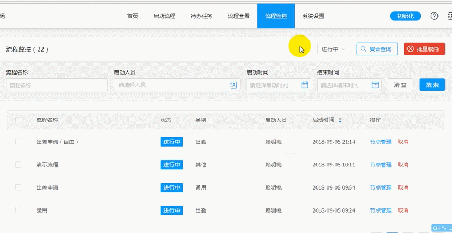Viewport: 452px width, 233px height.
Task: Click the 其他 category cell
Action: click(x=200, y=165)
